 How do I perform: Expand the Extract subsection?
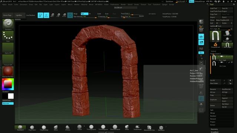[x=213, y=125]
